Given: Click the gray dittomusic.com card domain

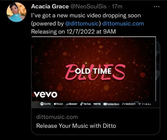Looking at the screenshot, I should [x=57, y=117].
